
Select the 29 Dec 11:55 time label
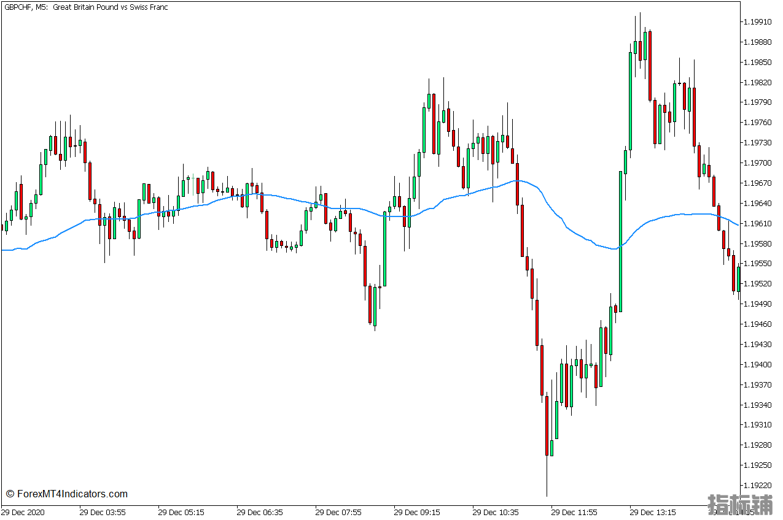[x=574, y=511]
